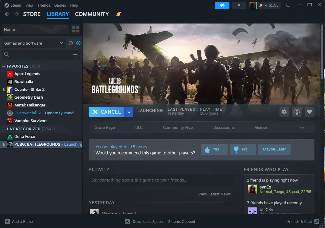View PUBG game info via info icon
This screenshot has height=228, width=325.
tap(297, 112)
